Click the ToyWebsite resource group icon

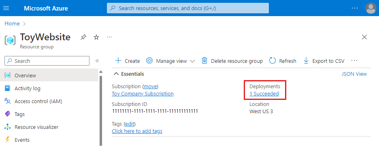(10, 40)
